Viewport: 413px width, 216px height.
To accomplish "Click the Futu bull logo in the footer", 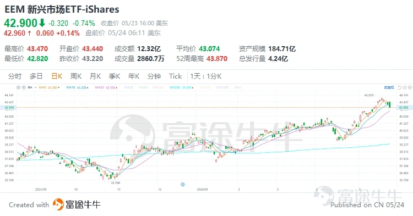I will click(x=58, y=204).
